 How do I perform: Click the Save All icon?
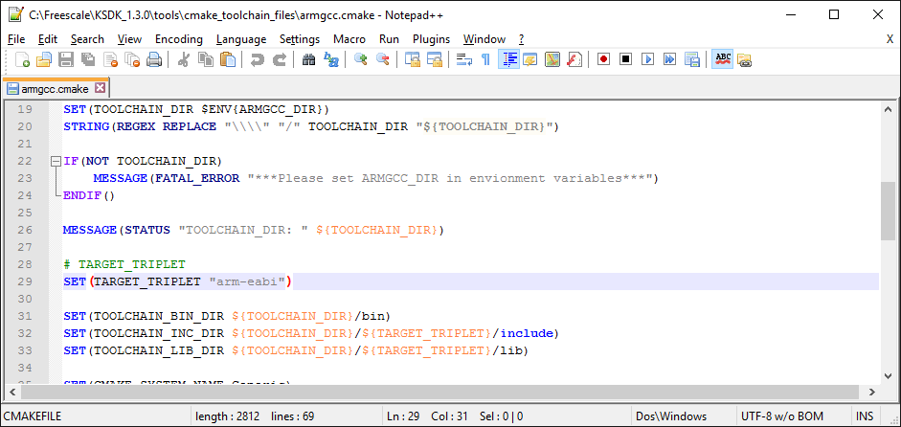tap(88, 59)
